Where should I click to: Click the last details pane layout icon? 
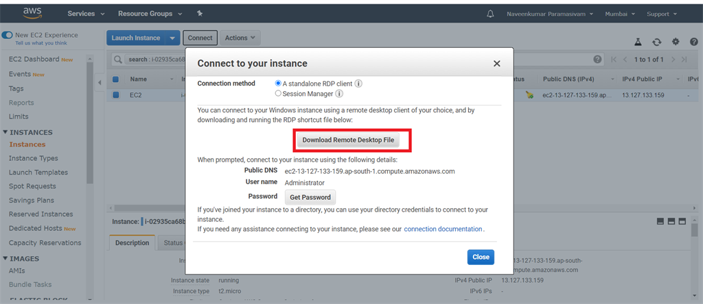tap(682, 221)
